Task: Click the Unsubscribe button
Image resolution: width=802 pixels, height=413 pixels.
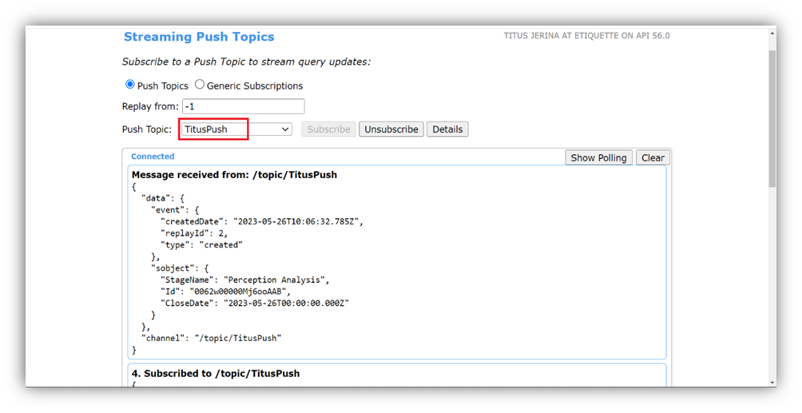Action: (x=391, y=129)
